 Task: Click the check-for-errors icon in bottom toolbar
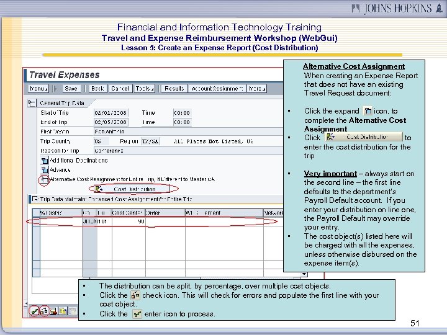tap(44, 311)
